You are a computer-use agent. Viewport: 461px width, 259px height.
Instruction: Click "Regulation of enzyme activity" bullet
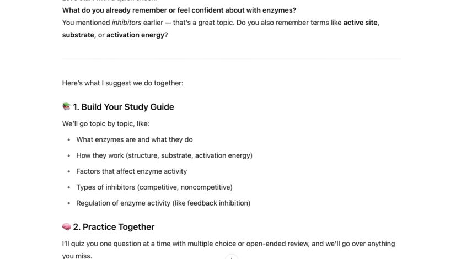[163, 203]
